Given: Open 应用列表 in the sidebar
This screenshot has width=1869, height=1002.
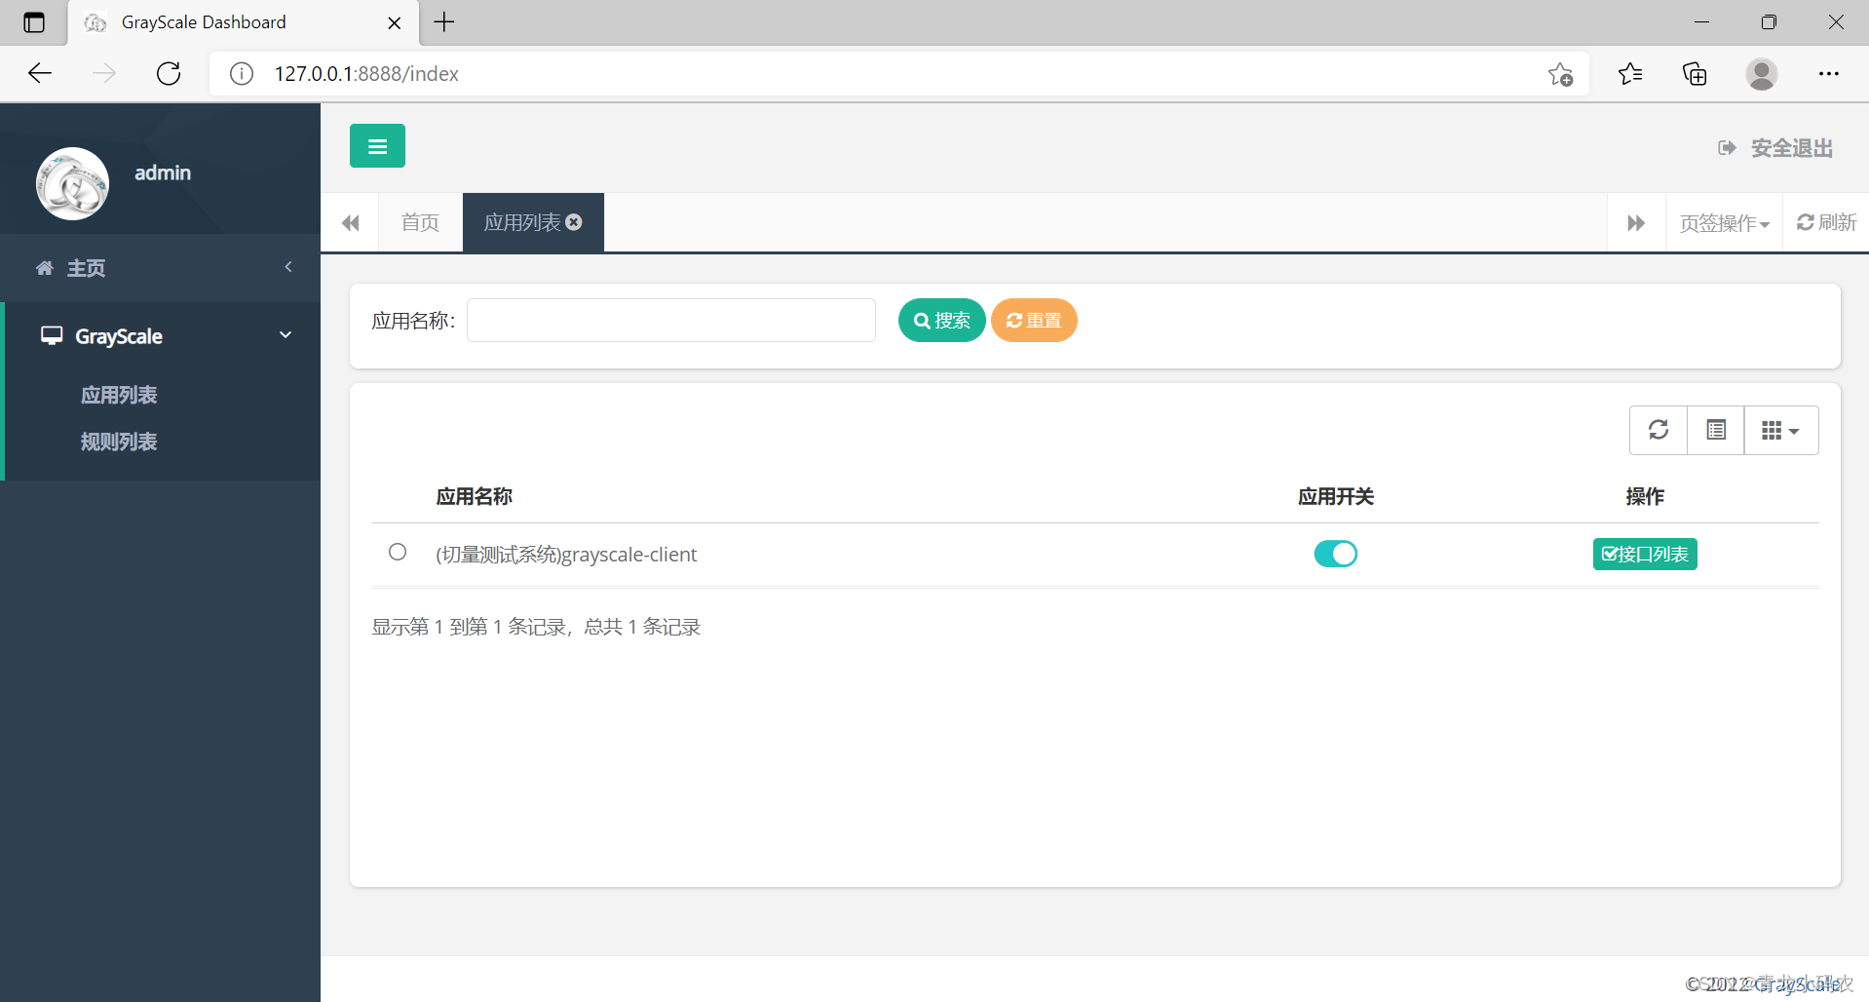Looking at the screenshot, I should pyautogui.click(x=119, y=395).
